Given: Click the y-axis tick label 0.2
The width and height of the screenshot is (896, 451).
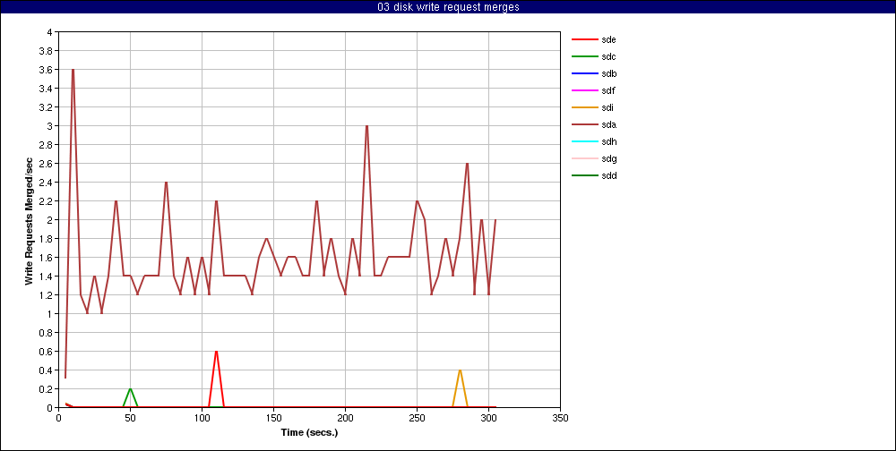Looking at the screenshot, I should [x=47, y=388].
